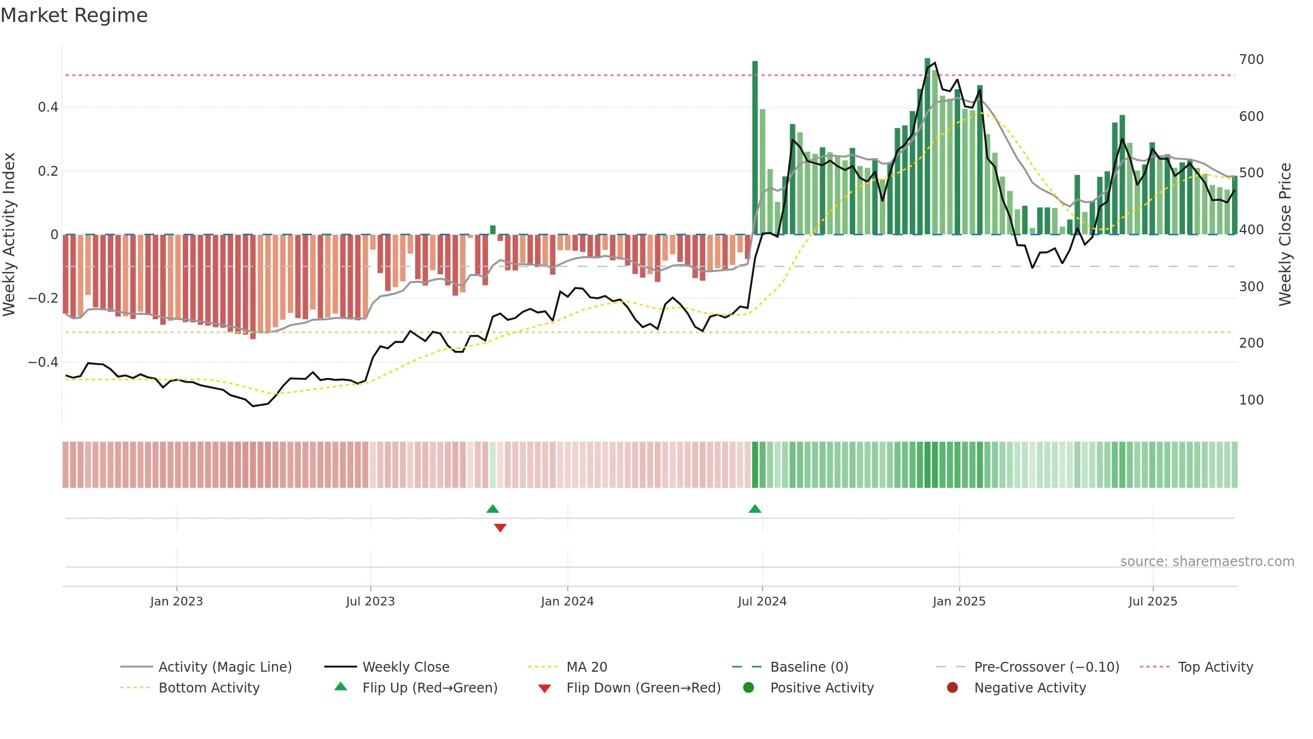Click the source: sharemaestro.com text

[x=1207, y=562]
